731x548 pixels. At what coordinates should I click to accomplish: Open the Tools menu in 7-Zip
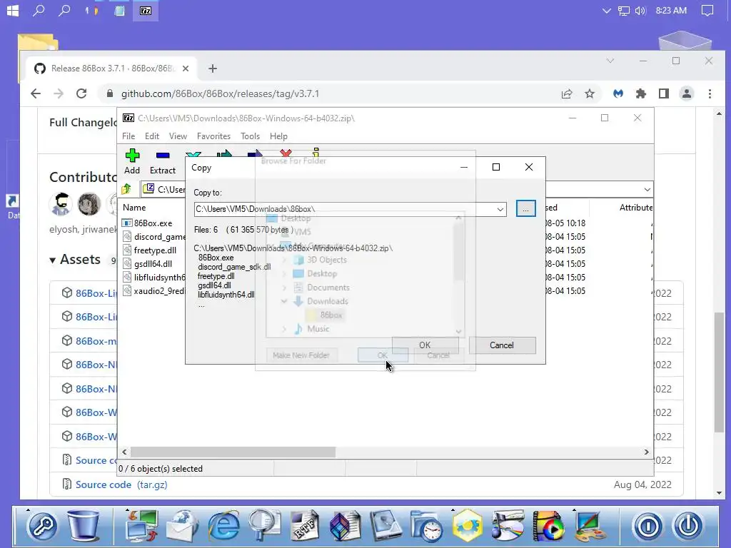[250, 136]
